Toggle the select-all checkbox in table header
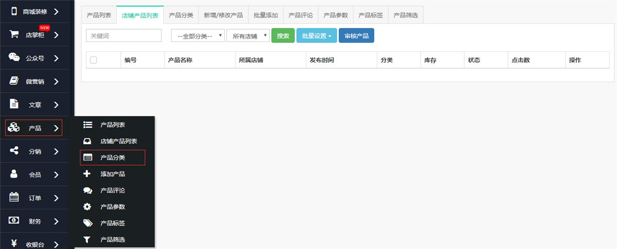Screen dimensions: 617x249 tap(93, 60)
